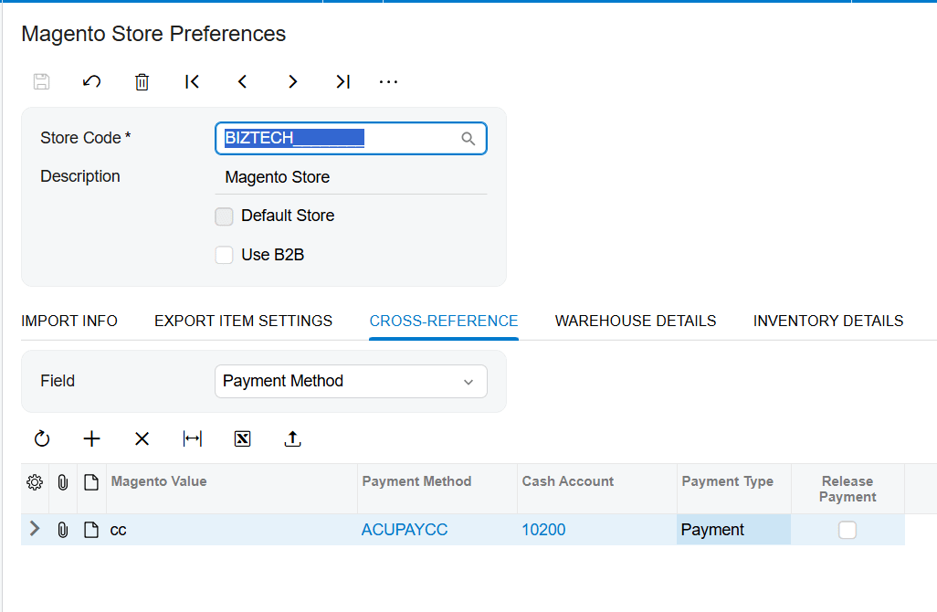
Task: Select the Cross-Reference tab
Action: pyautogui.click(x=444, y=321)
